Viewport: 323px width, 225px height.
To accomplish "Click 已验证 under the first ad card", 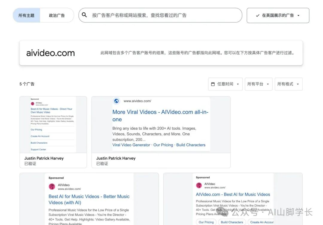I will (30, 164).
